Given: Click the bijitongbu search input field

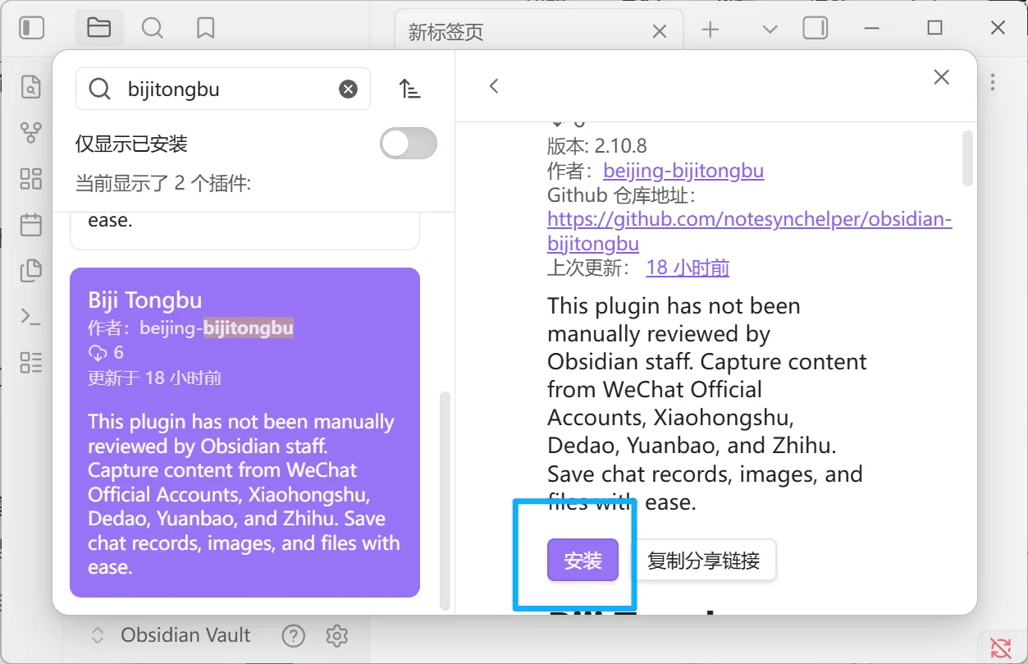Looking at the screenshot, I should coord(223,89).
